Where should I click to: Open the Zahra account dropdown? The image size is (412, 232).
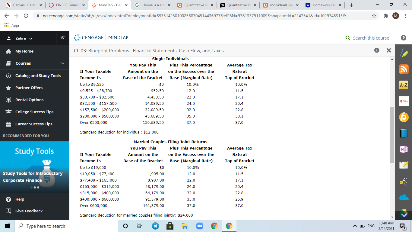pyautogui.click(x=22, y=38)
